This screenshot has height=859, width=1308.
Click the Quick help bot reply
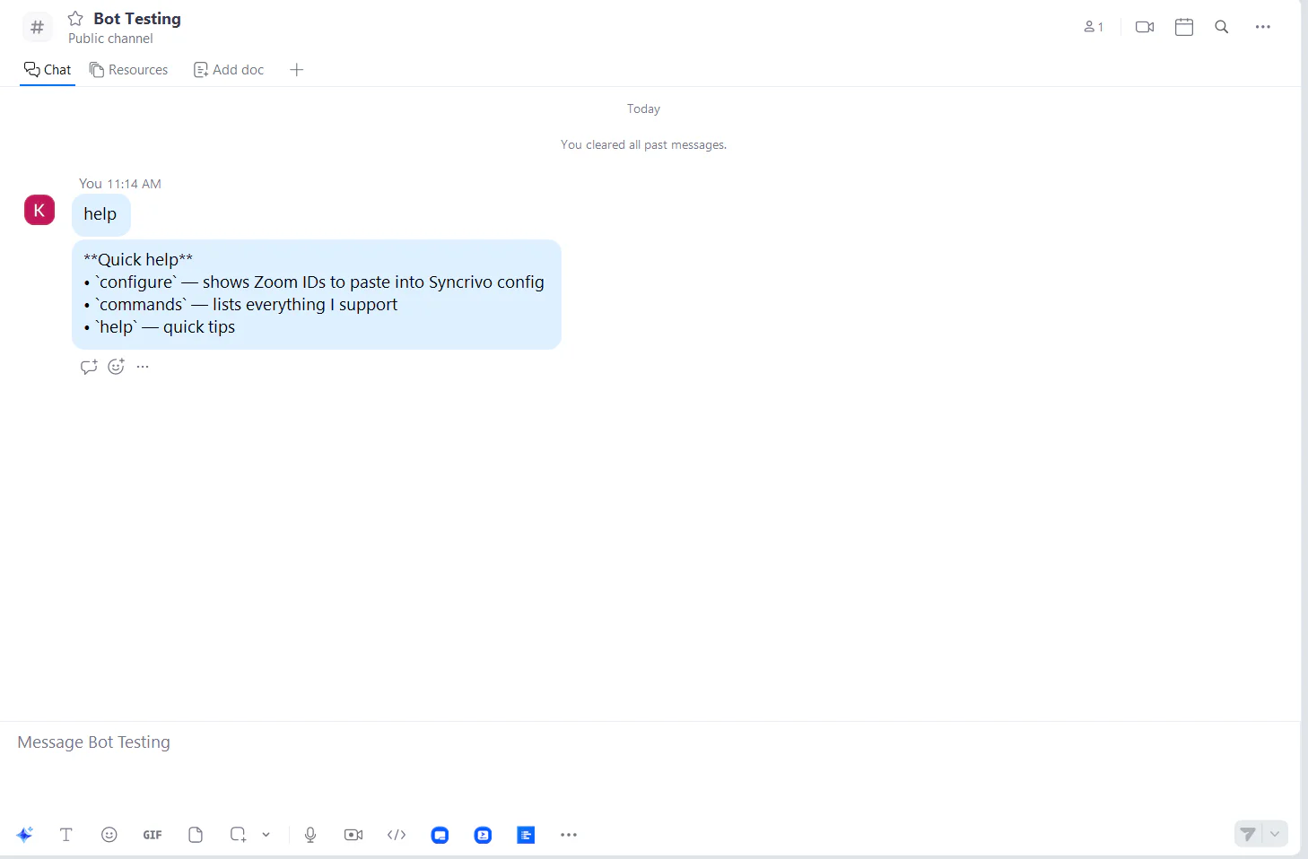(317, 294)
